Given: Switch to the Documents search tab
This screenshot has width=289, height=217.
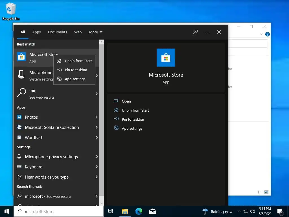Looking at the screenshot, I should [57, 32].
